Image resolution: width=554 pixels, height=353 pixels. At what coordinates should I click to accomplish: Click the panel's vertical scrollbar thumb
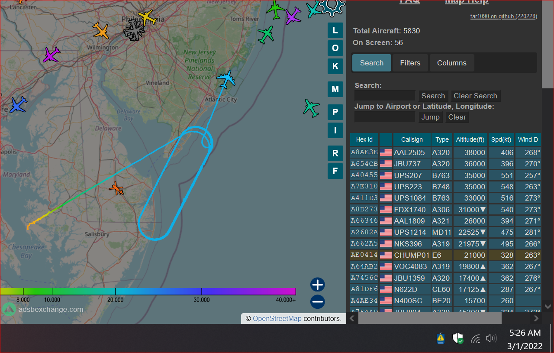click(548, 45)
